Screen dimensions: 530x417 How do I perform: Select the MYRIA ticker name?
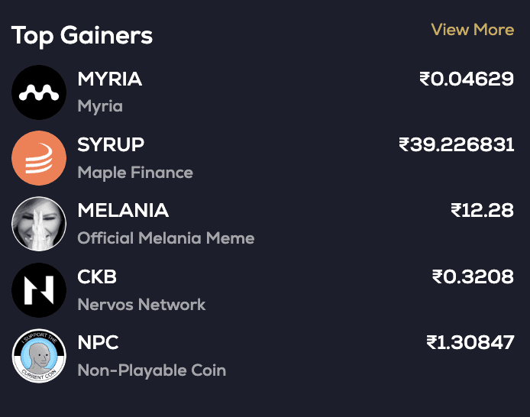[110, 79]
